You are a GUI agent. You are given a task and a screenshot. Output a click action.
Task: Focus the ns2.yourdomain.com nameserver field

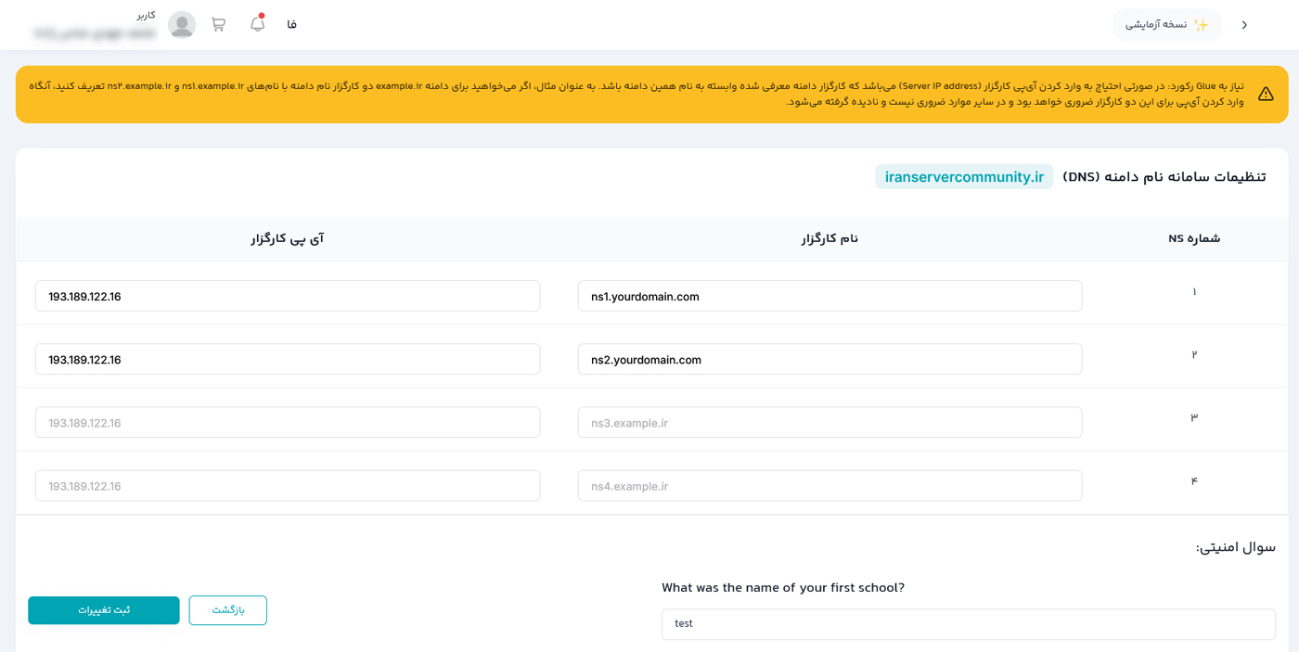point(830,360)
